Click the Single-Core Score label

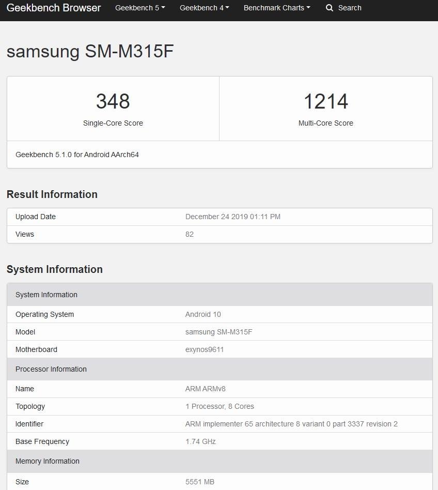(x=113, y=123)
